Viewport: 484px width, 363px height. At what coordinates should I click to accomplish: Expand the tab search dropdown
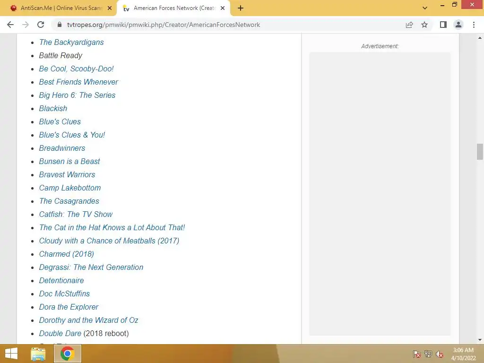tap(425, 8)
